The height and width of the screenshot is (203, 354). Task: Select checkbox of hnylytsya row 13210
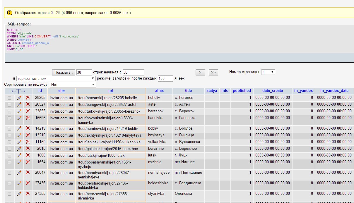point(9,135)
